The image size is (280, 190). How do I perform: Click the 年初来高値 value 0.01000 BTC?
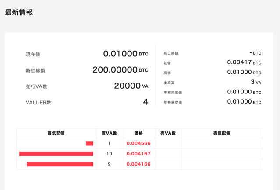coord(244,92)
